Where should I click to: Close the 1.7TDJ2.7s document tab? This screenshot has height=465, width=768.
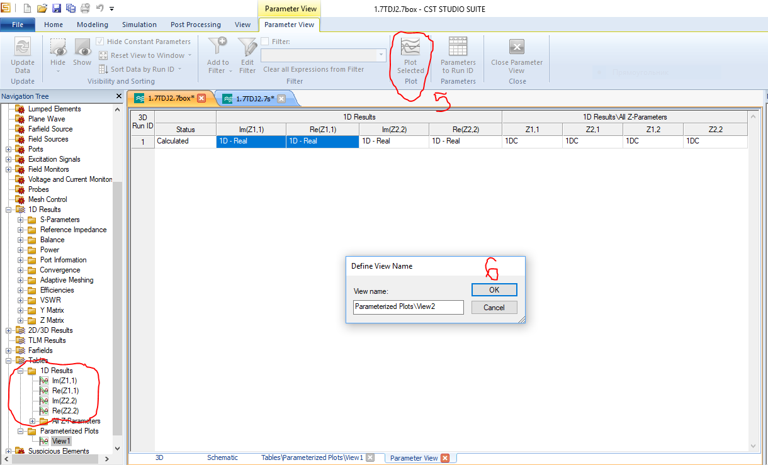coord(281,98)
